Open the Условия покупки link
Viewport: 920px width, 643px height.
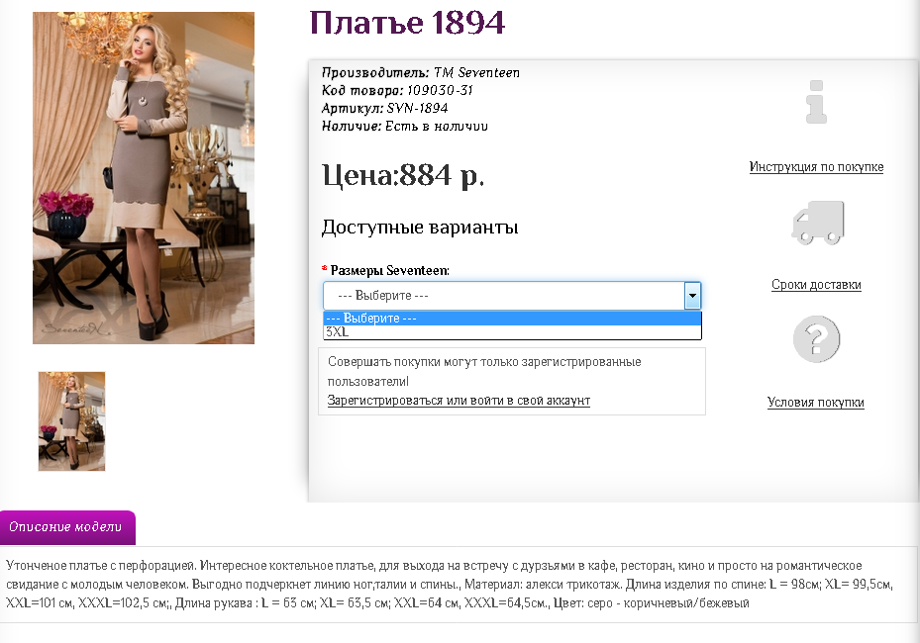816,403
